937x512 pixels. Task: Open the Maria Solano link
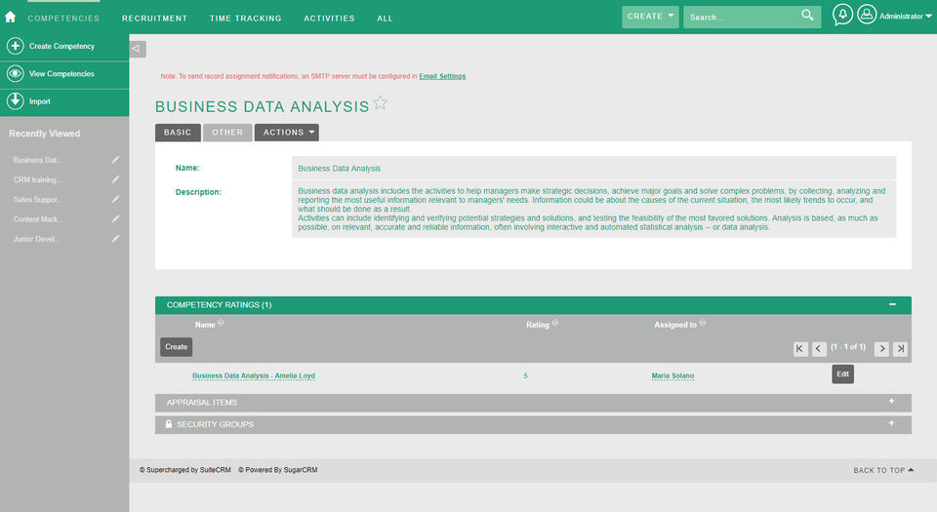pos(672,375)
